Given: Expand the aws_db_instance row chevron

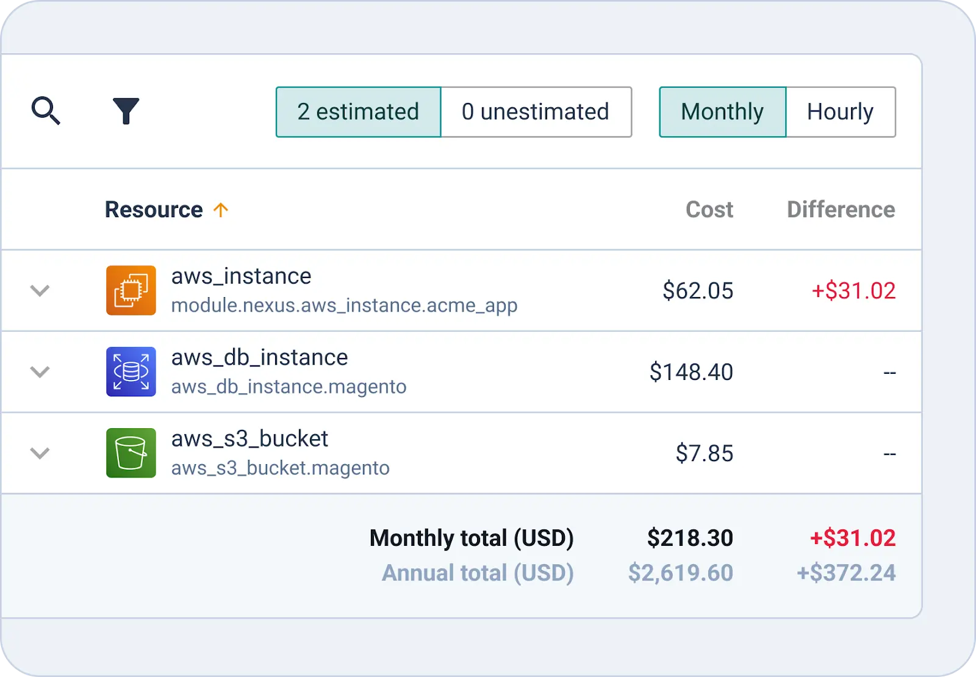Looking at the screenshot, I should (x=40, y=371).
